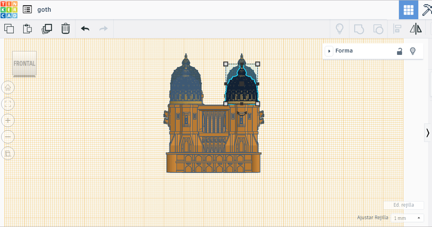Image resolution: width=432 pixels, height=227 pixels.
Task: Open the Align tool
Action: coord(397,29)
